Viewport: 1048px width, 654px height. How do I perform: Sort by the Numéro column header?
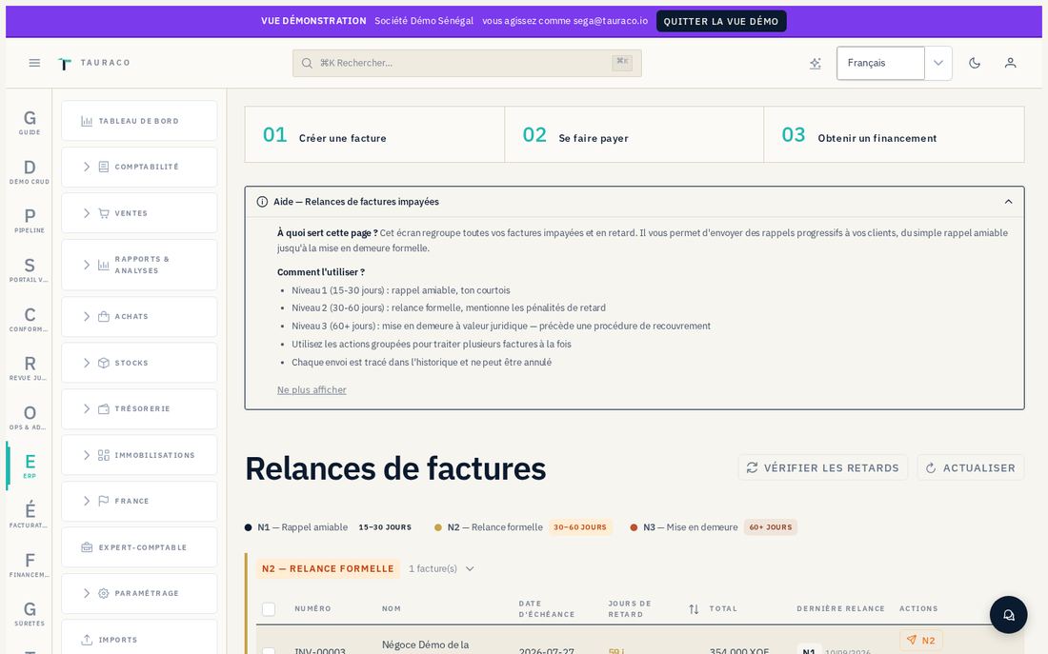point(312,608)
